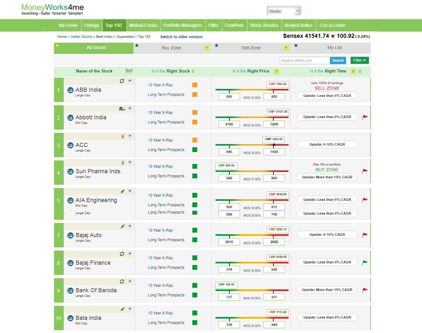The width and height of the screenshot is (422, 333).
Task: Click the Search button
Action: click(338, 60)
